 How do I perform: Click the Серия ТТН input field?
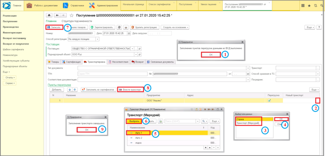click(x=112, y=74)
